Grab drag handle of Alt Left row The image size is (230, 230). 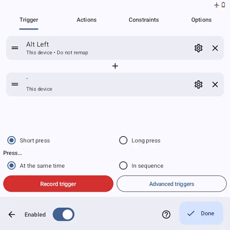coord(15,48)
